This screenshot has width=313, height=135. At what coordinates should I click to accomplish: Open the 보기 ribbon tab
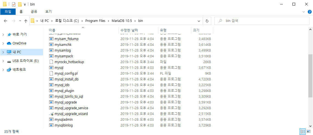coord(49,12)
